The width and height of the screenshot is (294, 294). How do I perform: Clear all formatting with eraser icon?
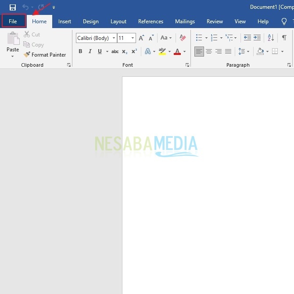pos(183,38)
